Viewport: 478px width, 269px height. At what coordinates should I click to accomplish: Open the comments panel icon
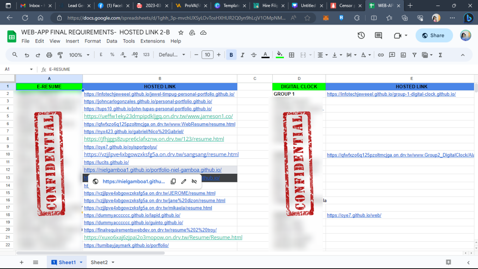(x=378, y=35)
